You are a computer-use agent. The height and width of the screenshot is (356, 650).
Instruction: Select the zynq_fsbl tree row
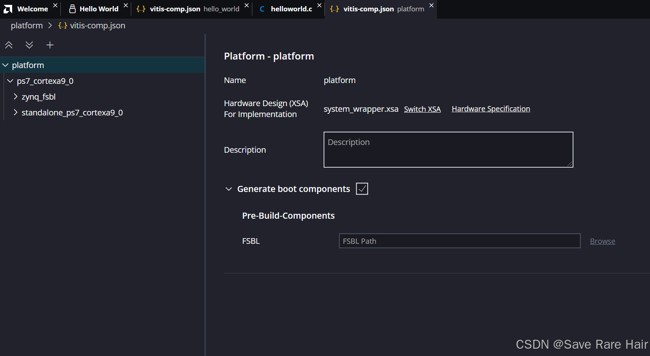[x=102, y=97]
